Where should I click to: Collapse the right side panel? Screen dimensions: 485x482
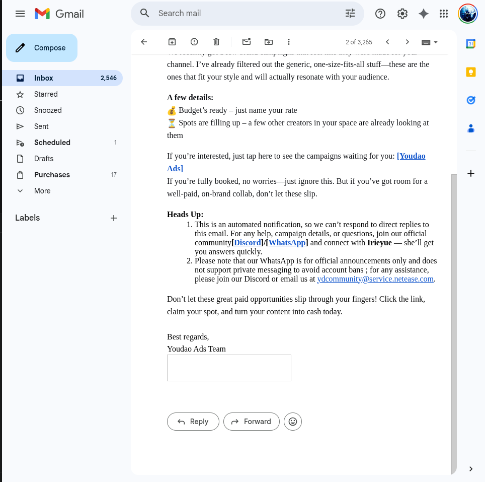coord(470,469)
